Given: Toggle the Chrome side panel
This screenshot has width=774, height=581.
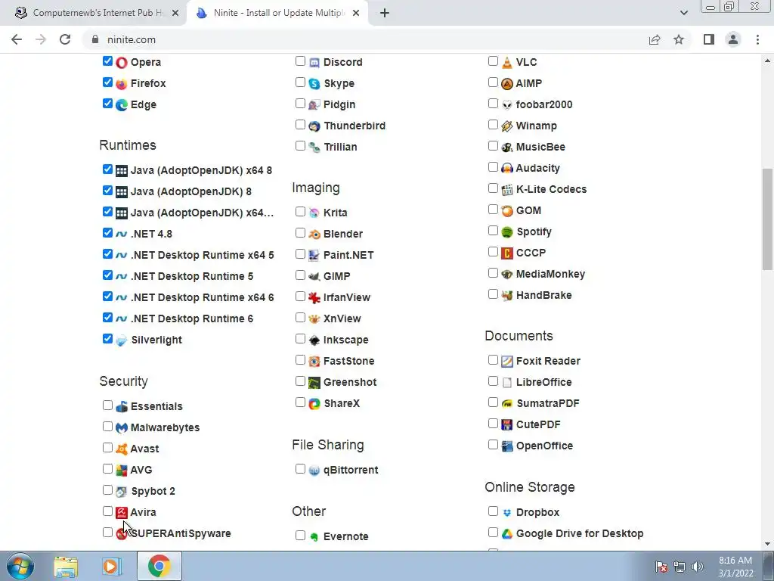Looking at the screenshot, I should [x=709, y=39].
